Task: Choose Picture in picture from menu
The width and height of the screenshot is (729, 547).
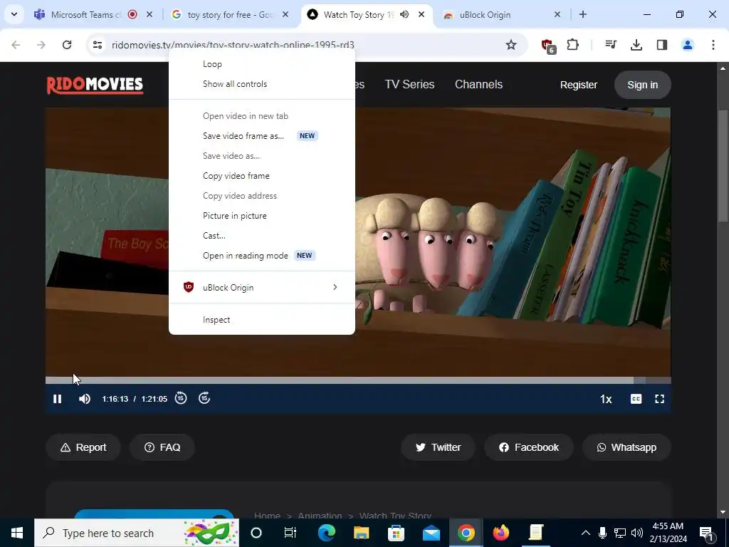Action: click(262, 216)
